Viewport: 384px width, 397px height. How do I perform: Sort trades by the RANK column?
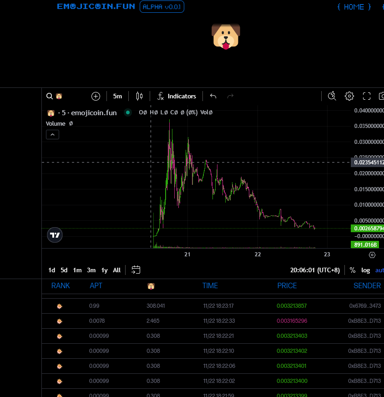[x=61, y=285]
